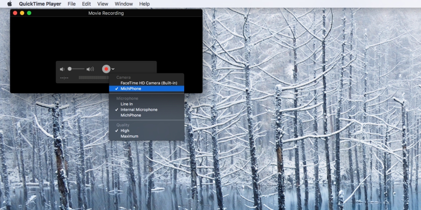
Task: Click the Movie Recording title text
Action: click(106, 13)
